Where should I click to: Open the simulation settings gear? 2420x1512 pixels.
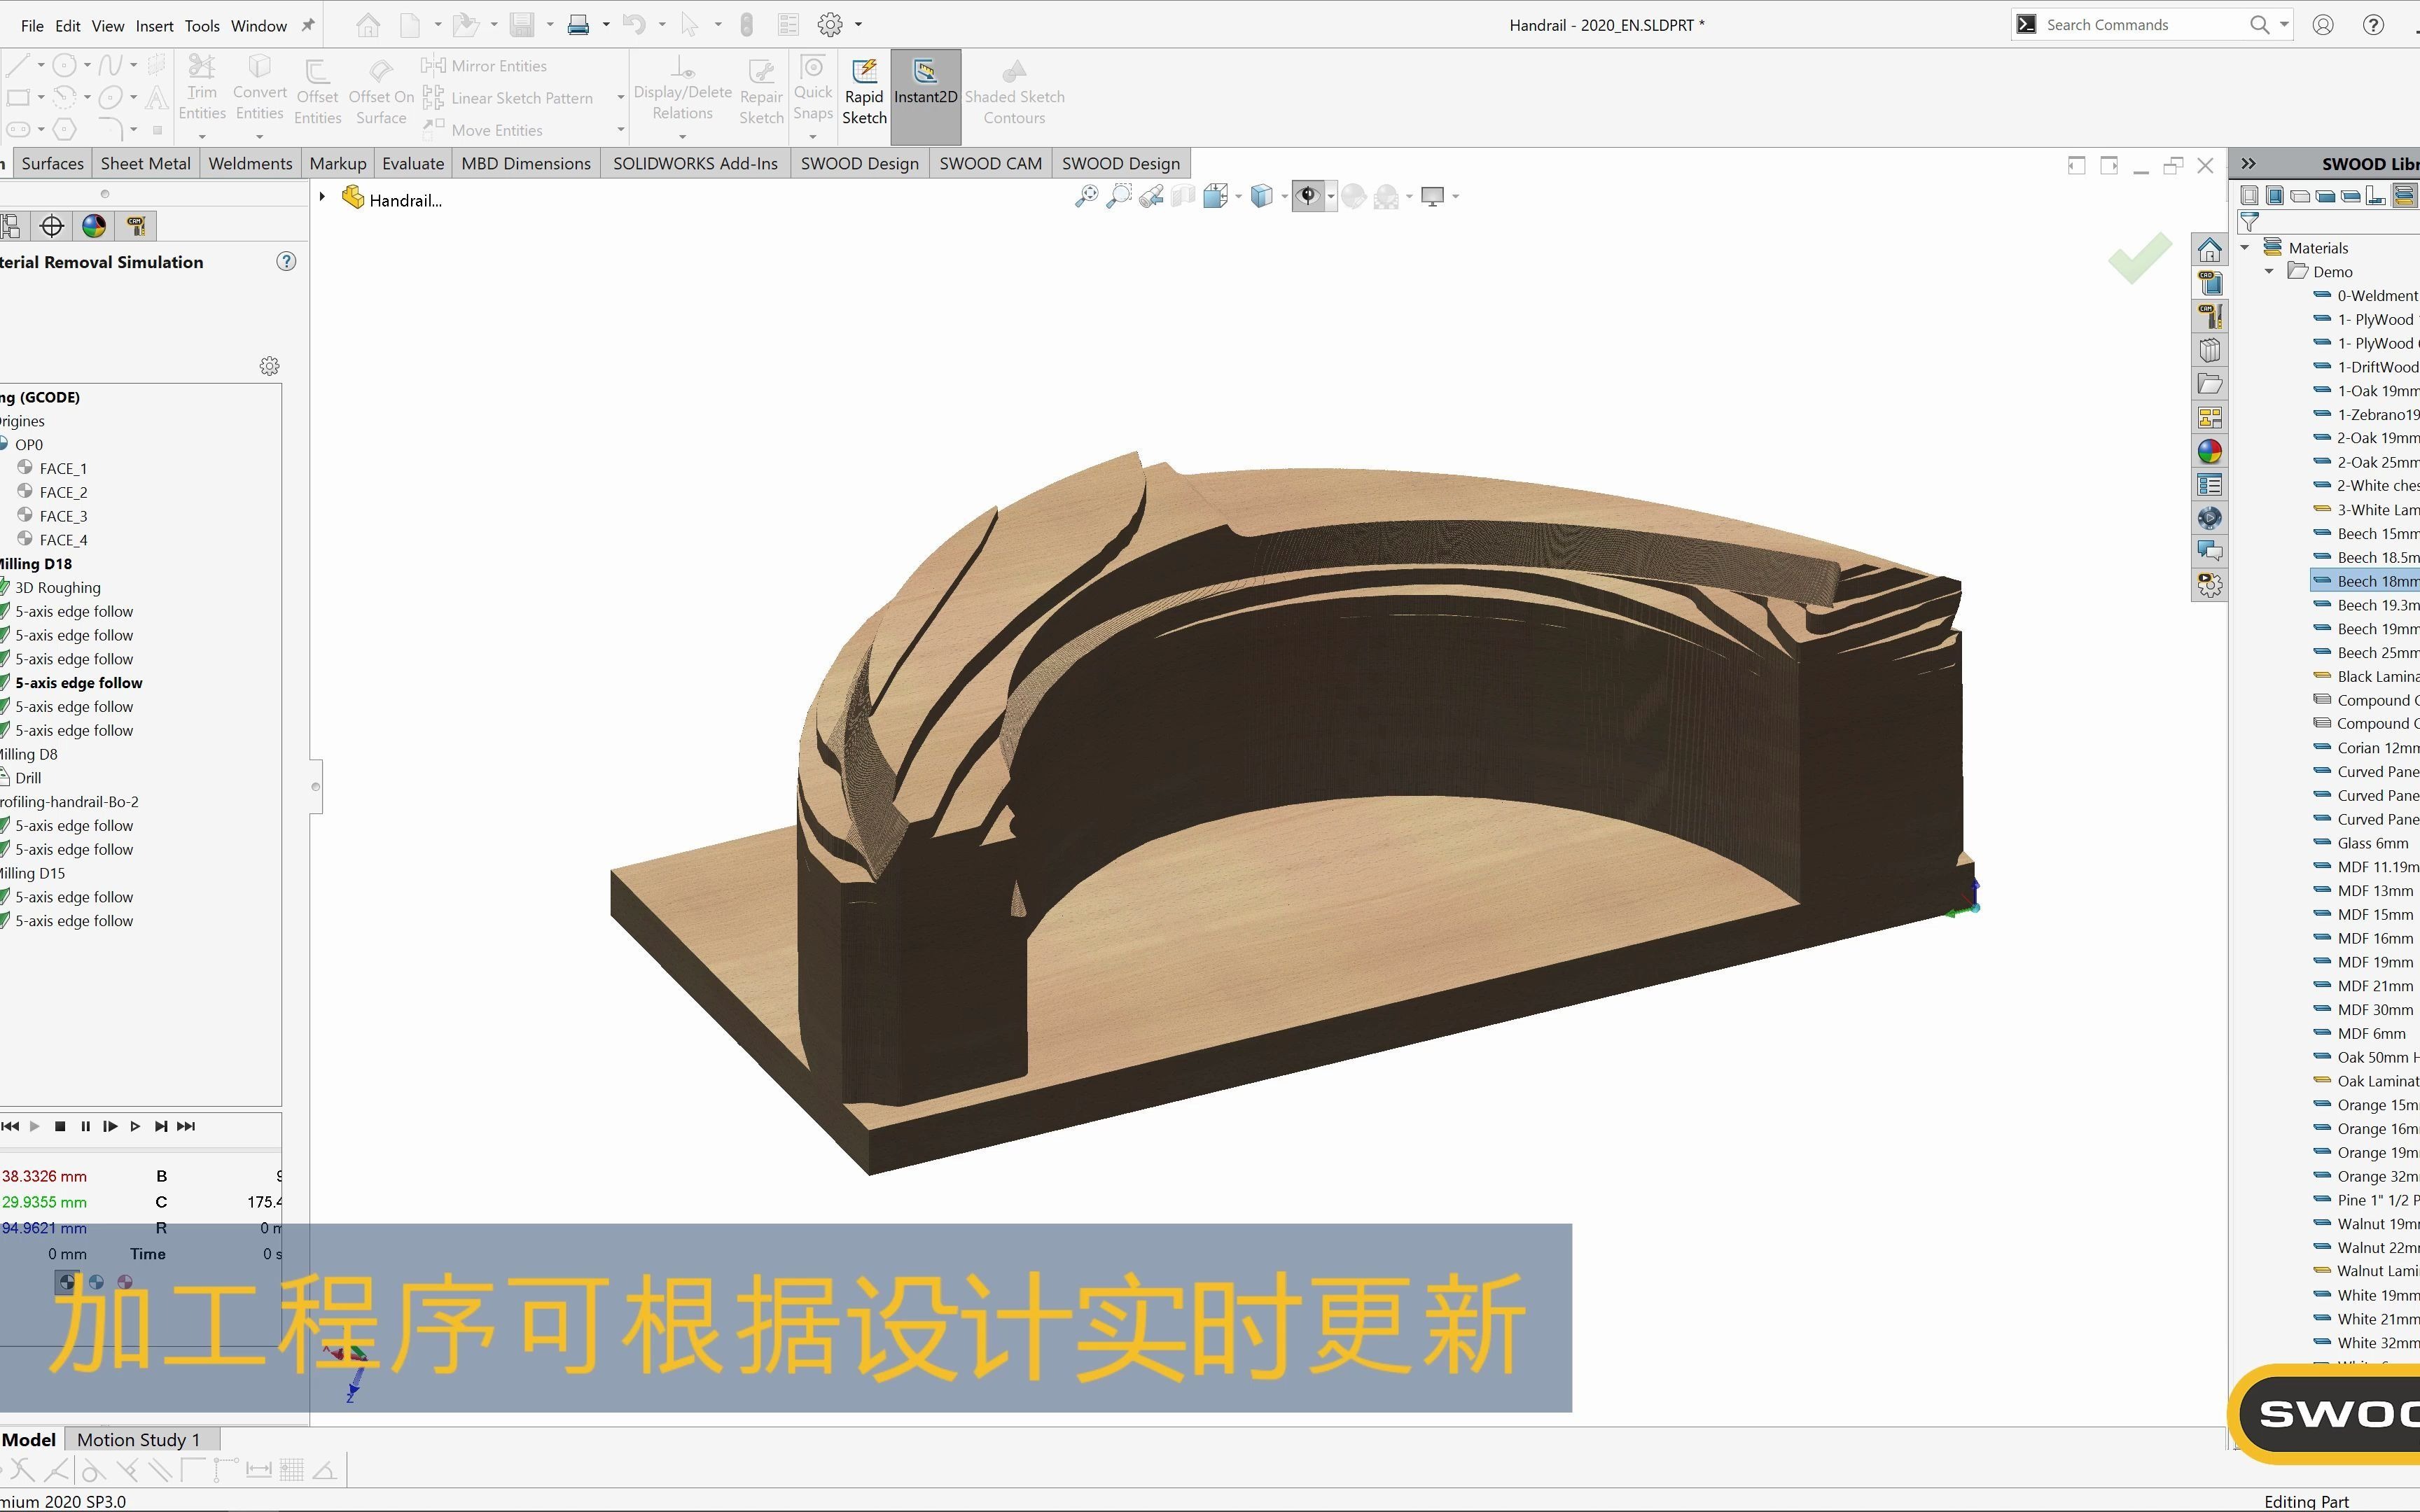269,366
